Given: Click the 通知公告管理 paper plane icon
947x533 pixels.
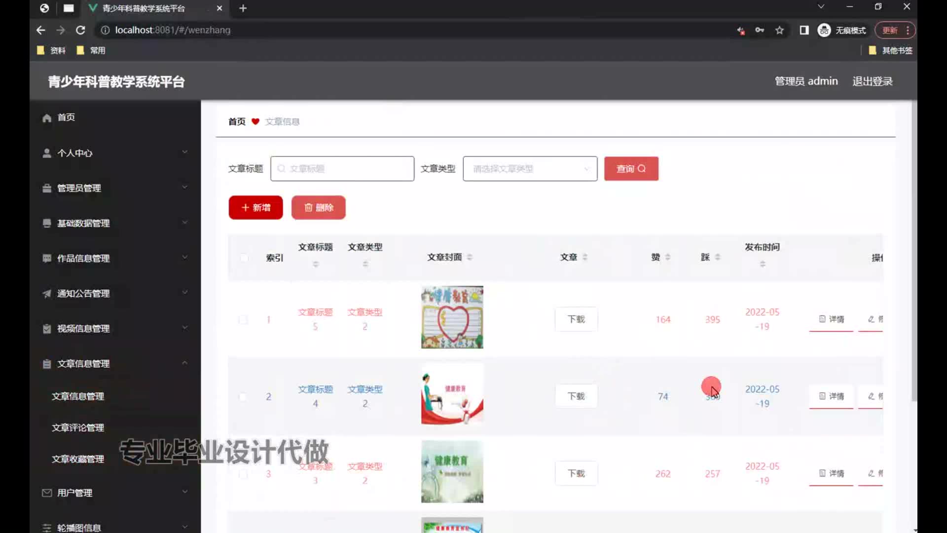Looking at the screenshot, I should (47, 294).
